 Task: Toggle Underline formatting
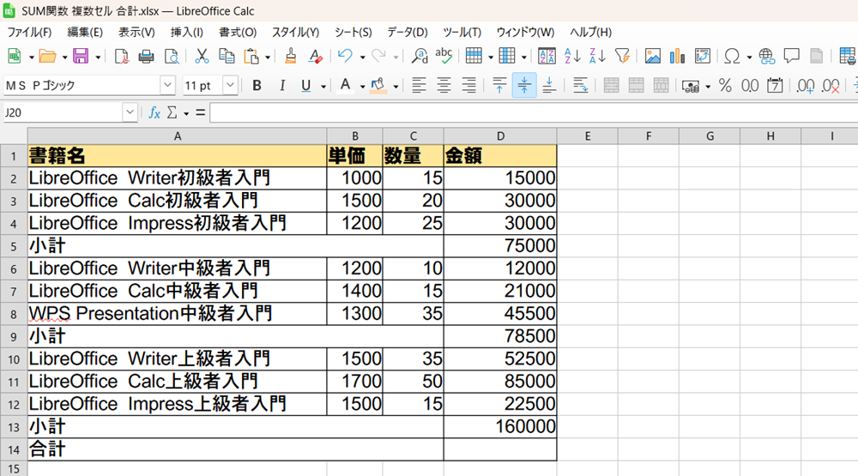point(306,86)
